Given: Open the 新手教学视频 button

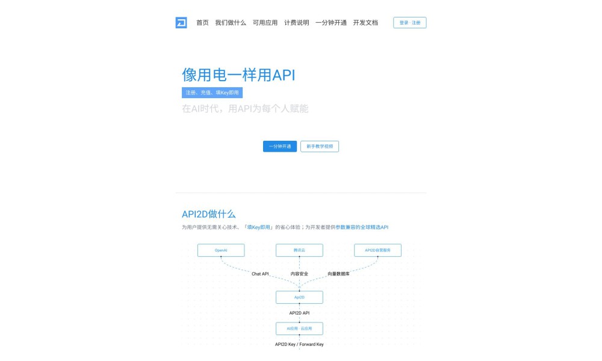Looking at the screenshot, I should (x=320, y=146).
